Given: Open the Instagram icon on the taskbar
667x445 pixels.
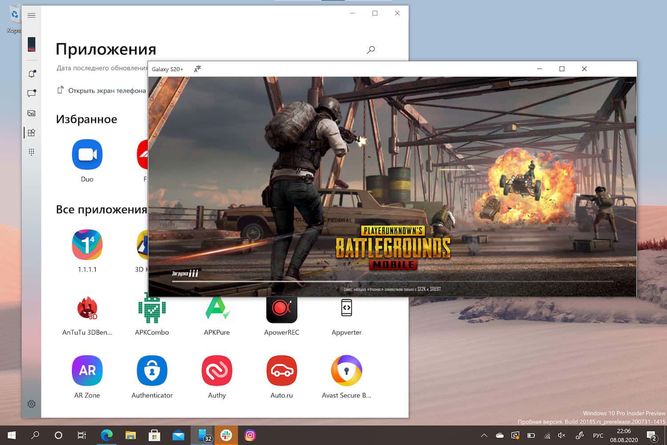Looking at the screenshot, I should tap(250, 435).
